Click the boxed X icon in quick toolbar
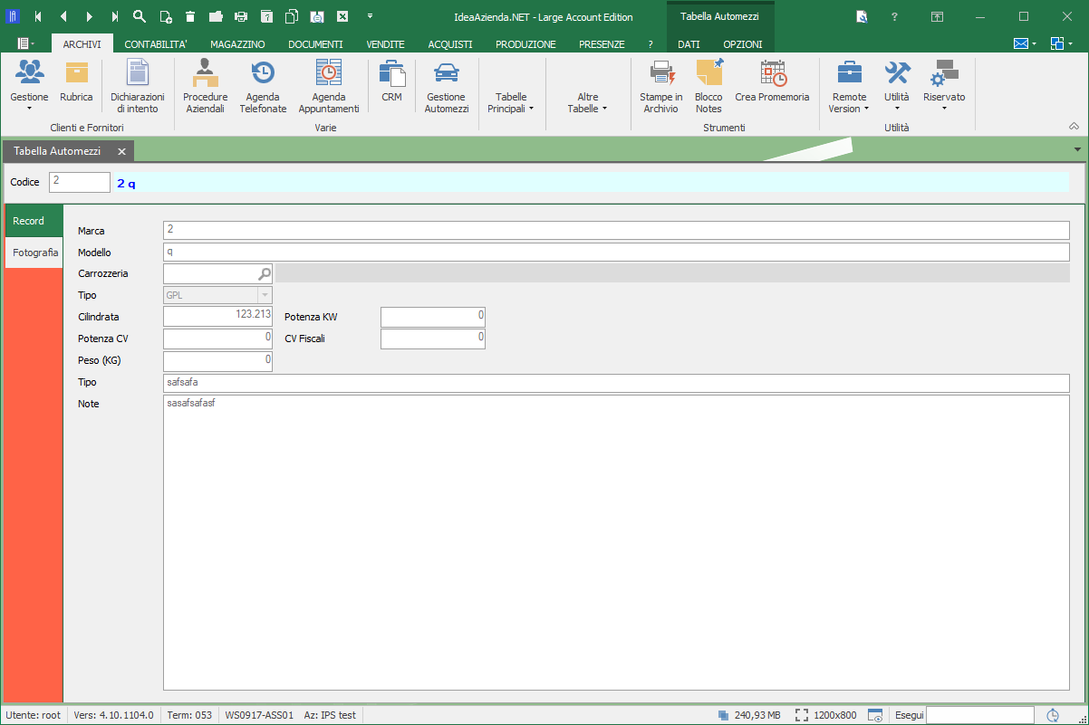The image size is (1089, 725). point(342,16)
